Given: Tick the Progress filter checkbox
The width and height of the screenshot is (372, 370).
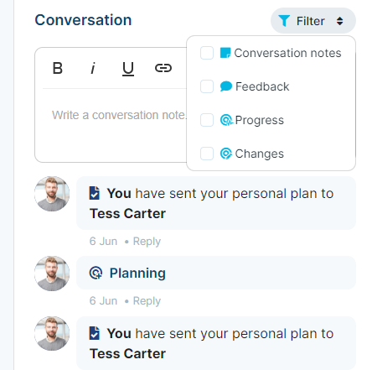Looking at the screenshot, I should 207,120.
